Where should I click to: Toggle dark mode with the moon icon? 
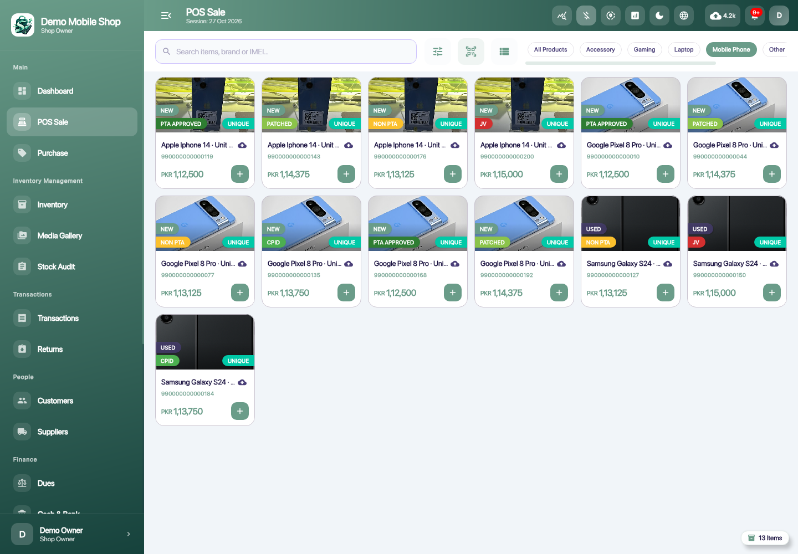[x=659, y=16]
